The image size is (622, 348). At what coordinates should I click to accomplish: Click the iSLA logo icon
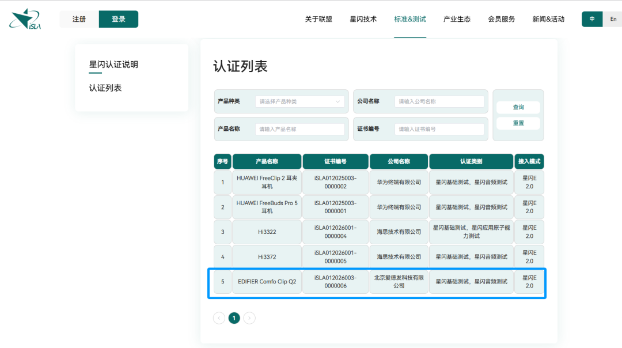pos(25,19)
